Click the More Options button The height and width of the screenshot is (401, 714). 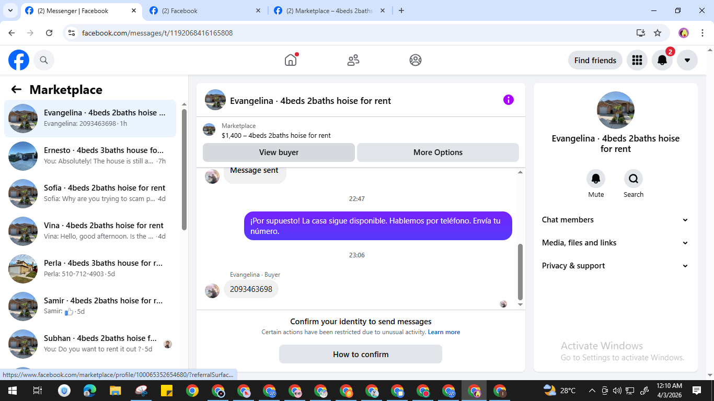click(438, 152)
